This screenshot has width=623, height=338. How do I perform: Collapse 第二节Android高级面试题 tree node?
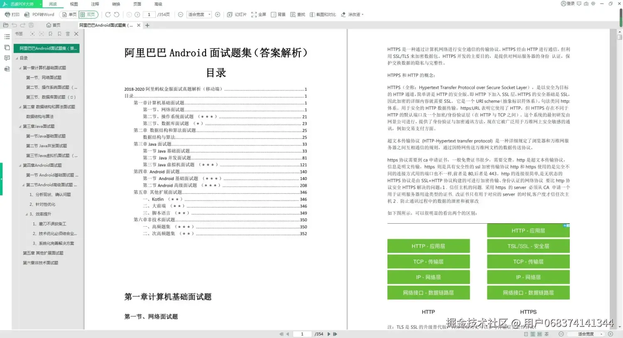[23, 185]
